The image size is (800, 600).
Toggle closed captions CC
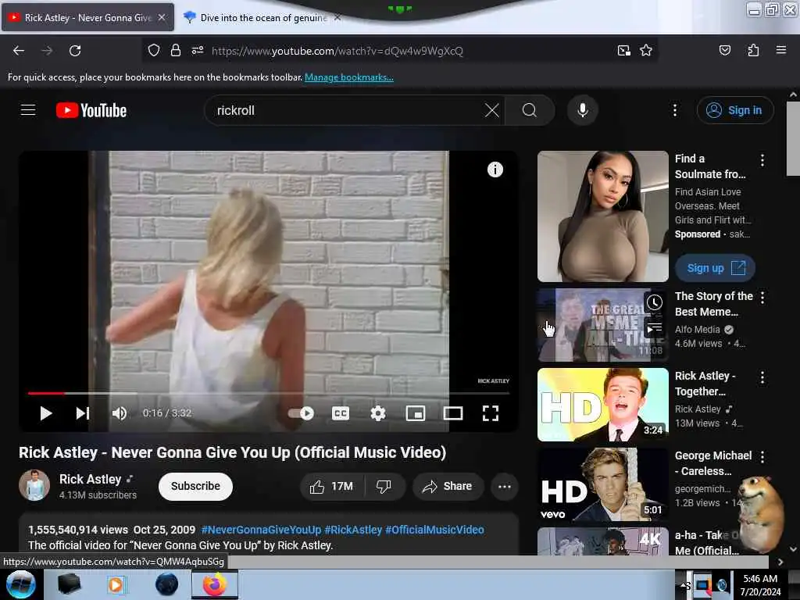(x=341, y=413)
